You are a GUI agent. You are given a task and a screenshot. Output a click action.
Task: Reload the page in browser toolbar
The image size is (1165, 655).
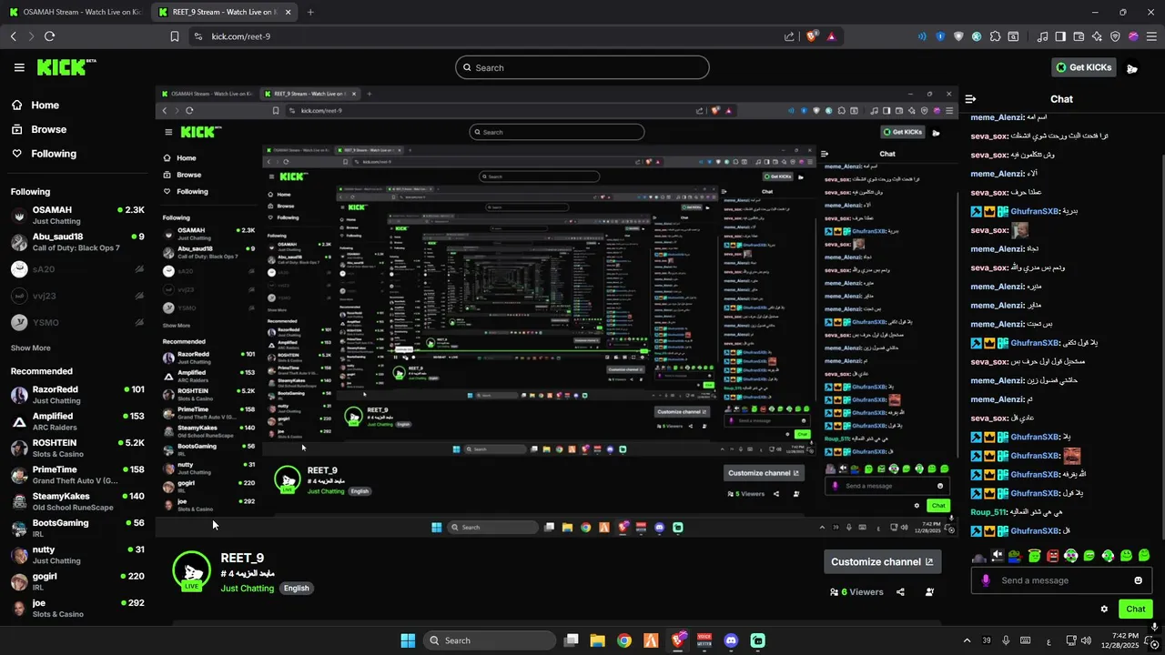coord(49,36)
